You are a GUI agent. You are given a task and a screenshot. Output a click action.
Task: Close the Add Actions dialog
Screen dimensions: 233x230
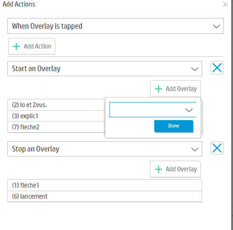pyautogui.click(x=225, y=5)
